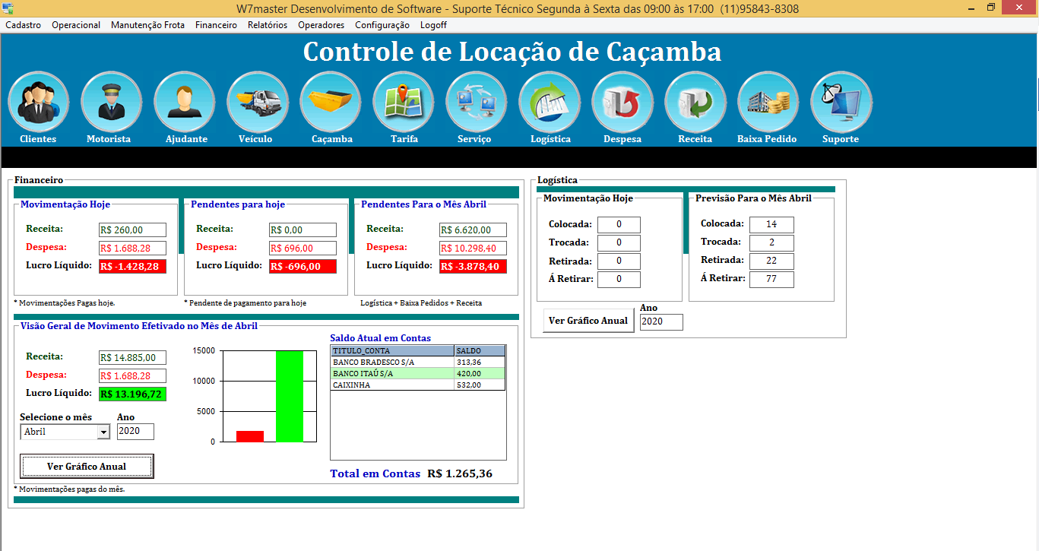Open the Cadastro menu
This screenshot has width=1039, height=551.
(x=23, y=25)
